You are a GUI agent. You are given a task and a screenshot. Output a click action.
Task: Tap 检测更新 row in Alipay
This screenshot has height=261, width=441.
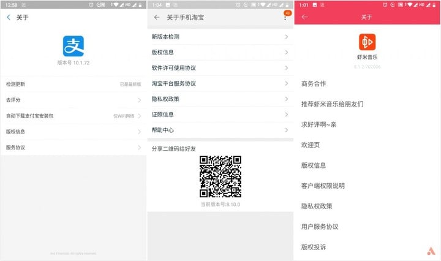[x=73, y=84]
